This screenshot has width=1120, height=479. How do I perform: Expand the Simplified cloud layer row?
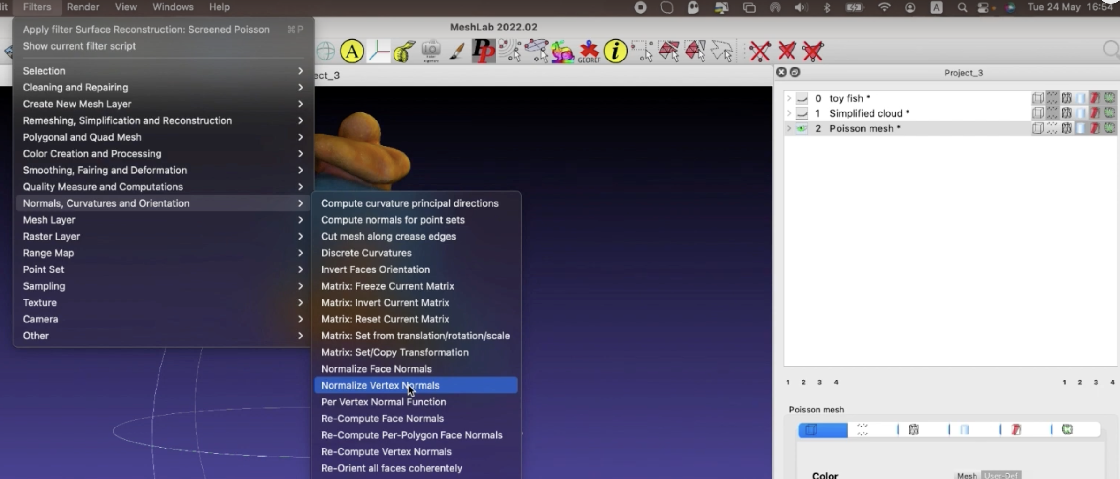(789, 113)
